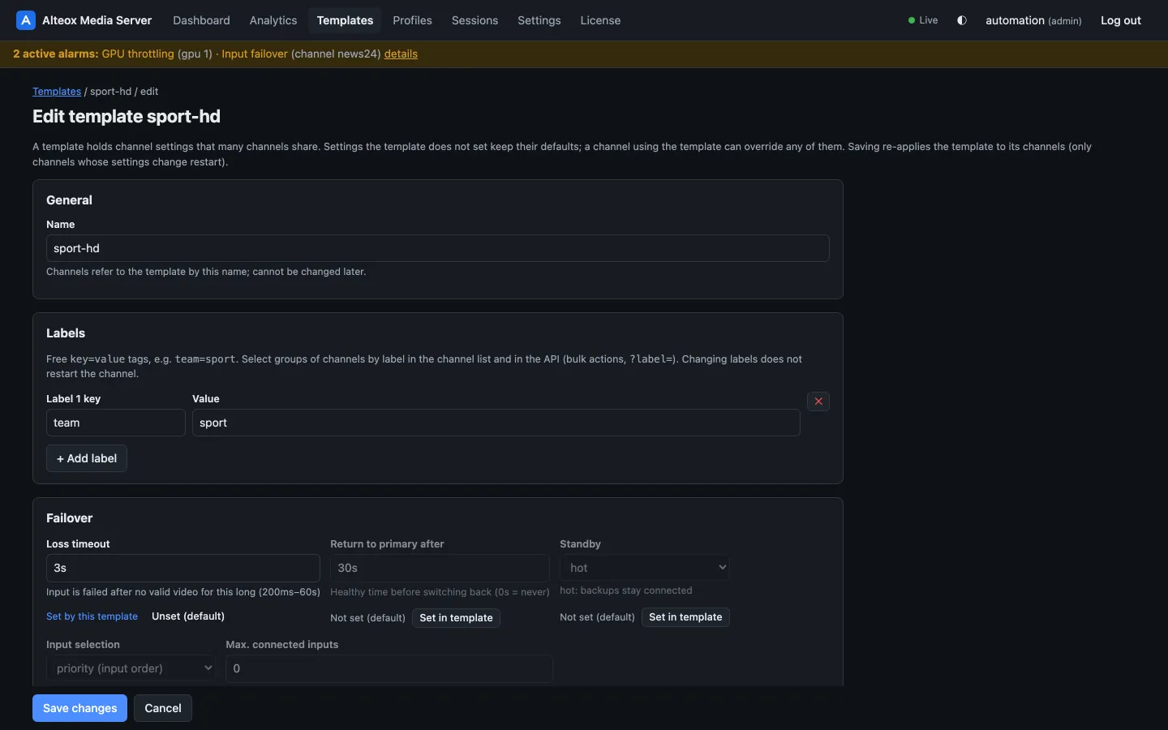Screen dimensions: 1168x730
Task: Follow the Templates breadcrumb link
Action: (x=57, y=92)
